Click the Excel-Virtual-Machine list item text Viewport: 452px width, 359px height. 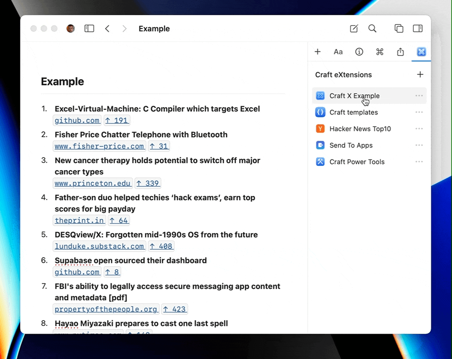[157, 109]
